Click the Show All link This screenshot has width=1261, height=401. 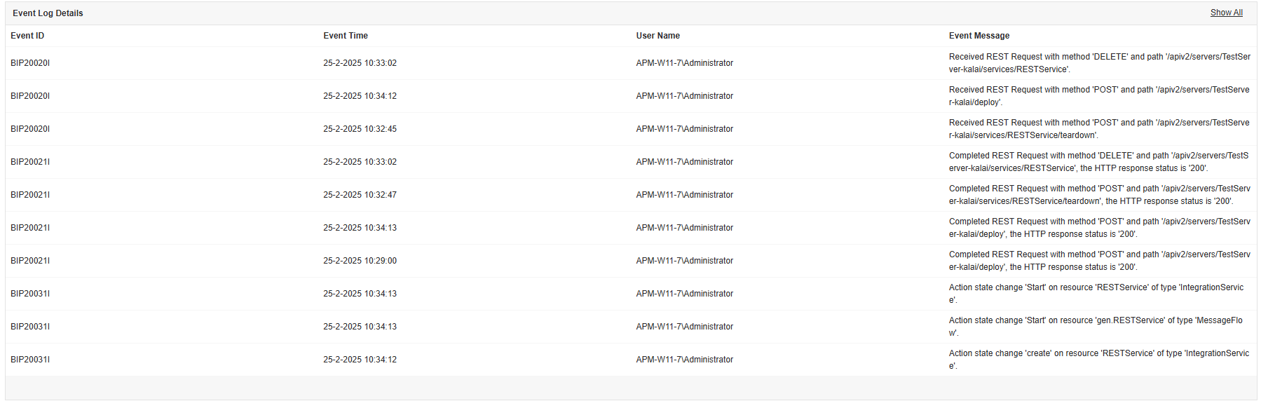click(1226, 13)
